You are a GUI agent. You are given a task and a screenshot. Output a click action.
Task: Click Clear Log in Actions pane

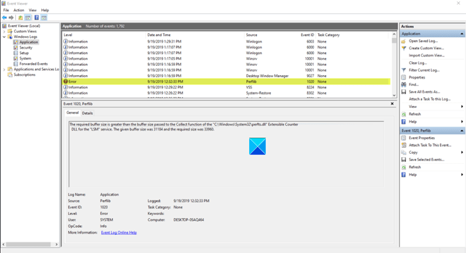click(417, 63)
